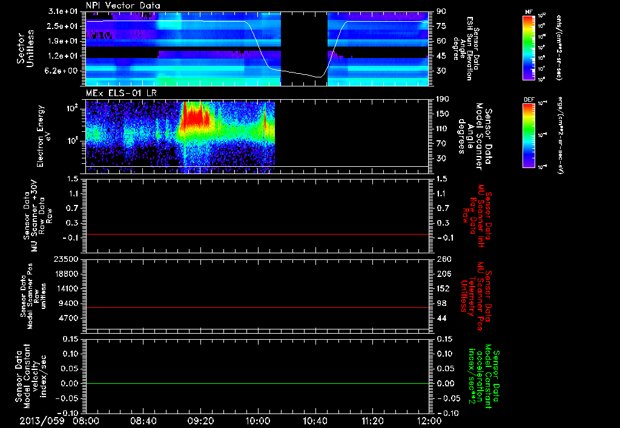Image resolution: width=620 pixels, height=428 pixels.
Task: Select the 'NPI Vector Data' panel title
Action: pos(123,5)
